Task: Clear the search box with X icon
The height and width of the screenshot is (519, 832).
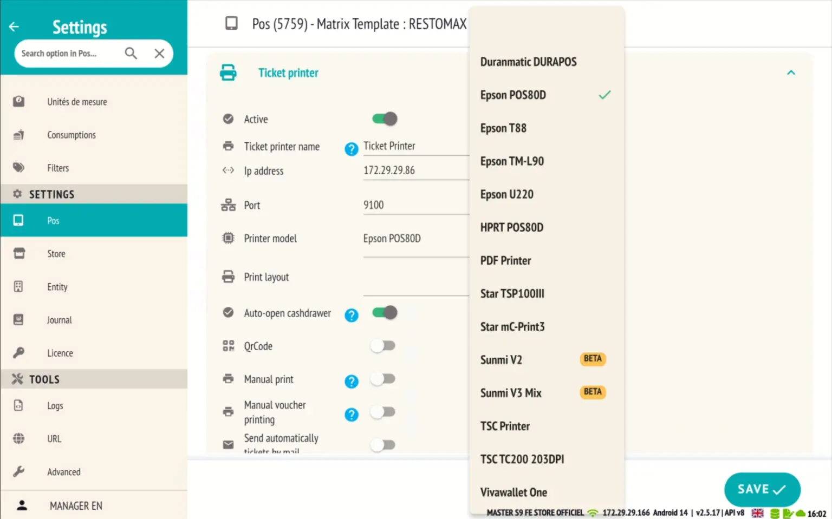Action: coord(159,53)
